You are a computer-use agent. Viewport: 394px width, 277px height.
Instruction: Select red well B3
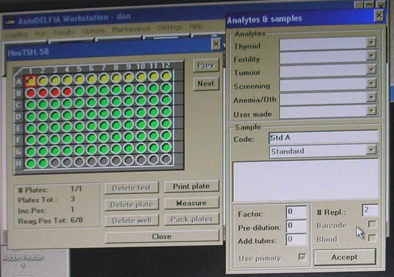pos(55,92)
